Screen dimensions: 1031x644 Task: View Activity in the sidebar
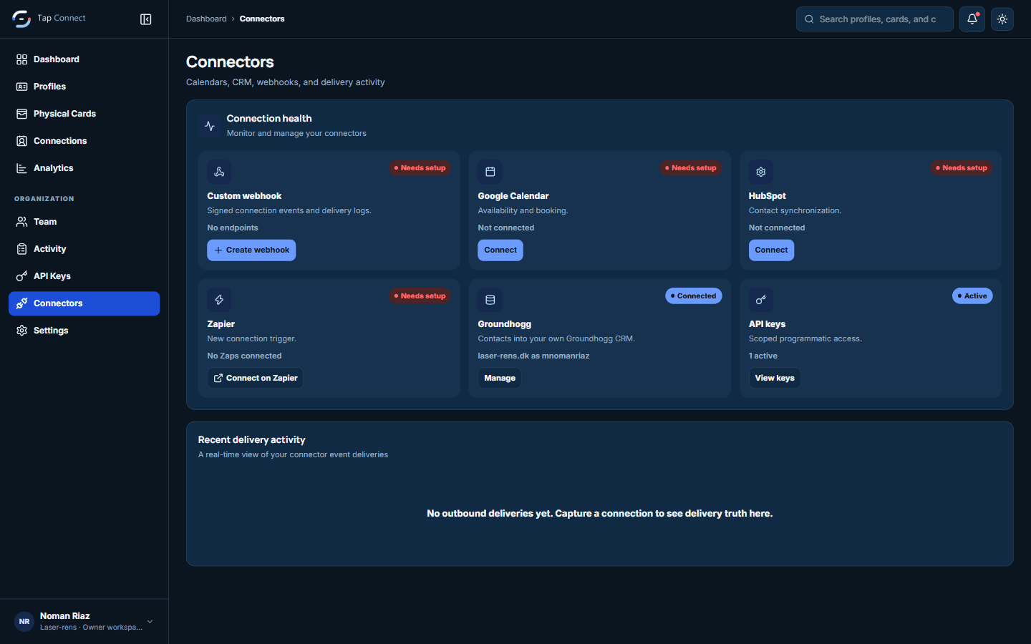click(84, 249)
